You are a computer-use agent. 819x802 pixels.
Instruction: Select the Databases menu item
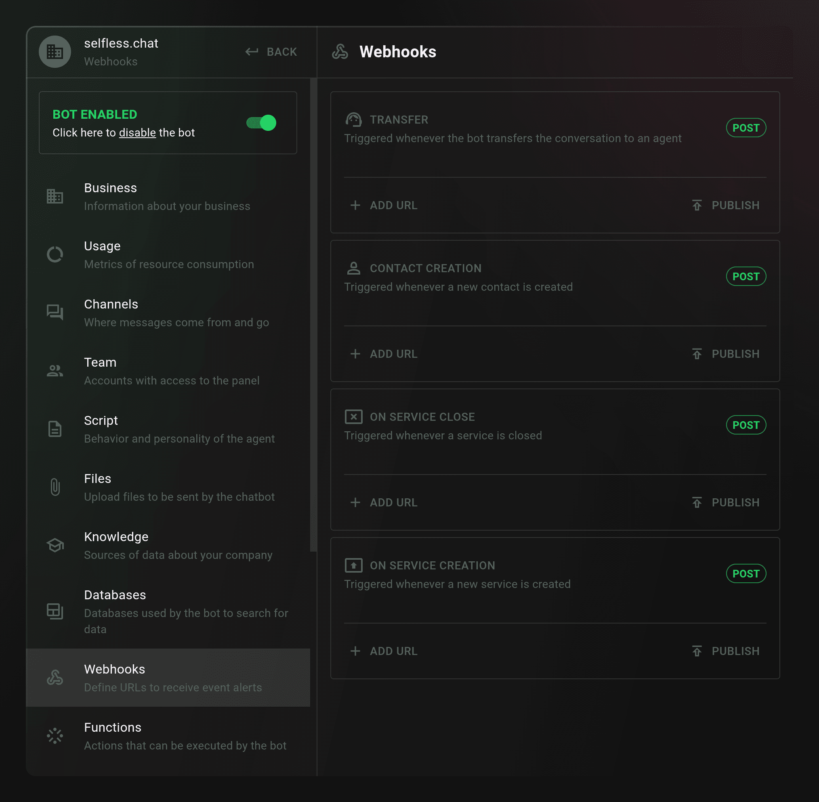point(168,611)
